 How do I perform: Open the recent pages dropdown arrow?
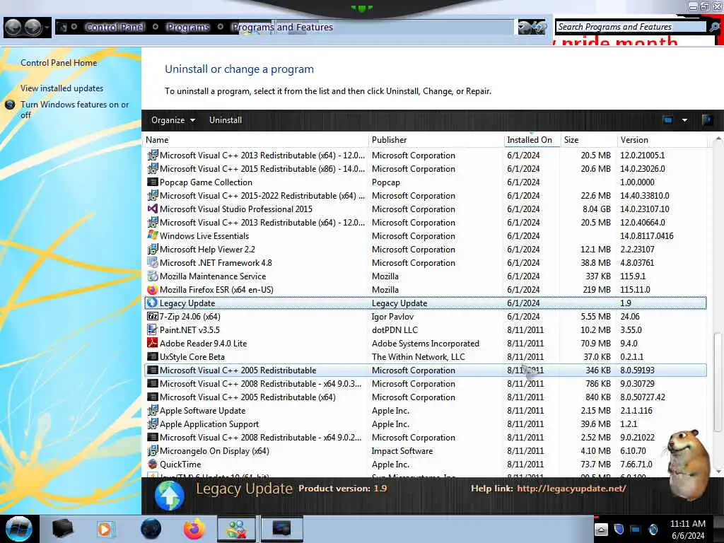pos(47,28)
